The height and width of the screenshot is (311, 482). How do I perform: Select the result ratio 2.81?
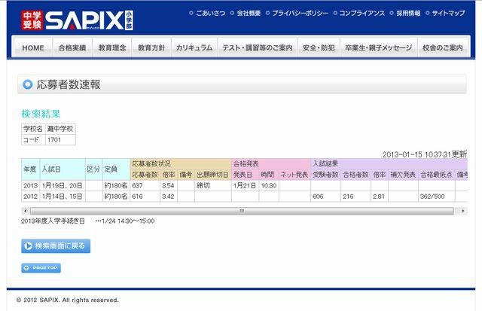[x=380, y=197]
